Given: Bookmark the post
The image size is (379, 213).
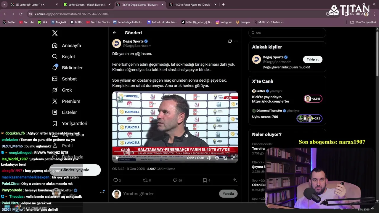Looking at the screenshot, I should tap(205, 180).
